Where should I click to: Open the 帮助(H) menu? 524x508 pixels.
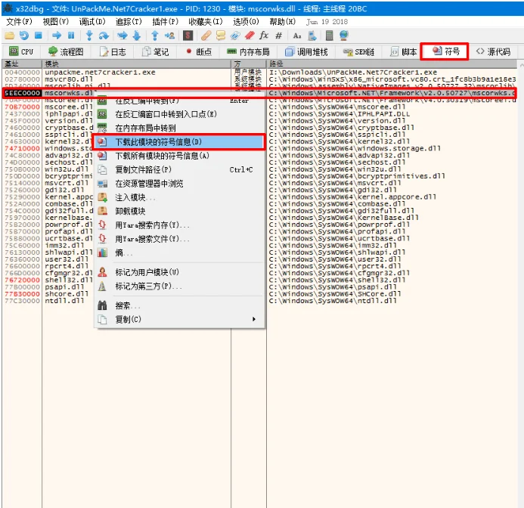pyautogui.click(x=282, y=22)
